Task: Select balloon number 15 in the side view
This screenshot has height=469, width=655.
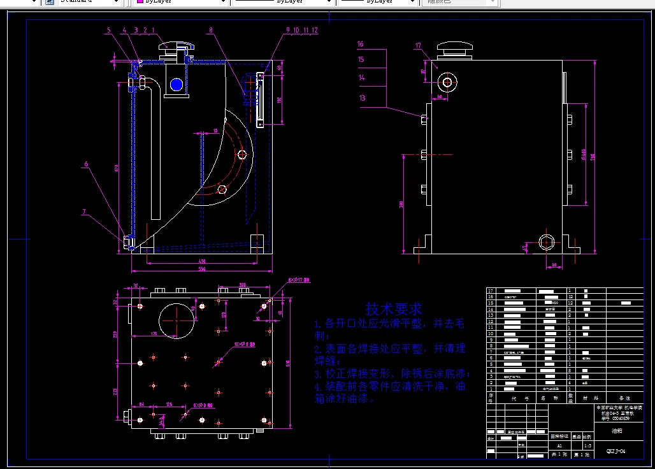Action: pyautogui.click(x=361, y=59)
